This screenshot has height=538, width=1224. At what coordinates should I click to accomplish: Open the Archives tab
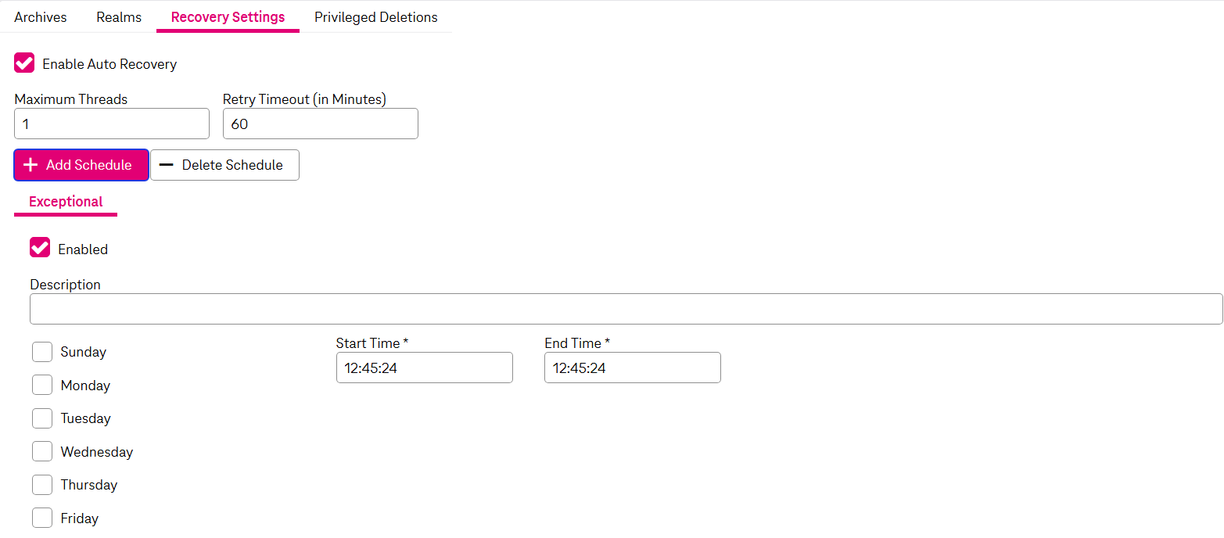(x=41, y=17)
